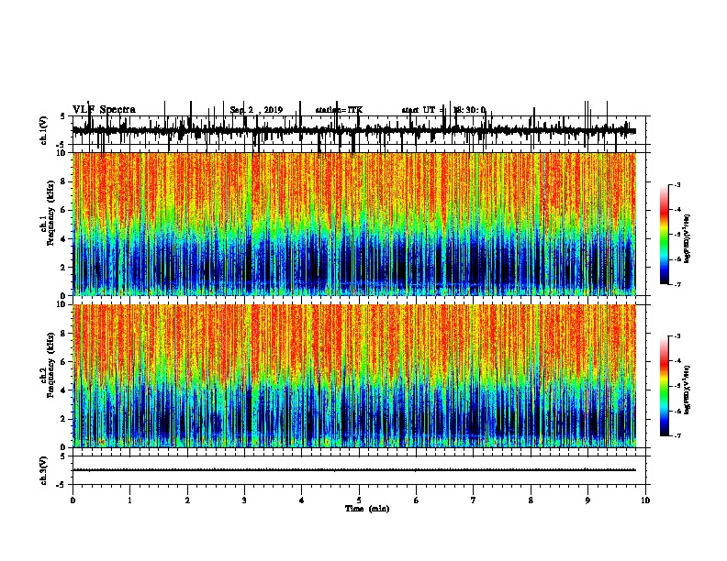
Task: Click time axis tick label 4
Action: pos(302,500)
